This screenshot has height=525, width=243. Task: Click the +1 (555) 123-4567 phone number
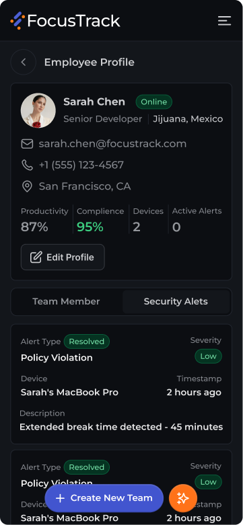coord(81,165)
